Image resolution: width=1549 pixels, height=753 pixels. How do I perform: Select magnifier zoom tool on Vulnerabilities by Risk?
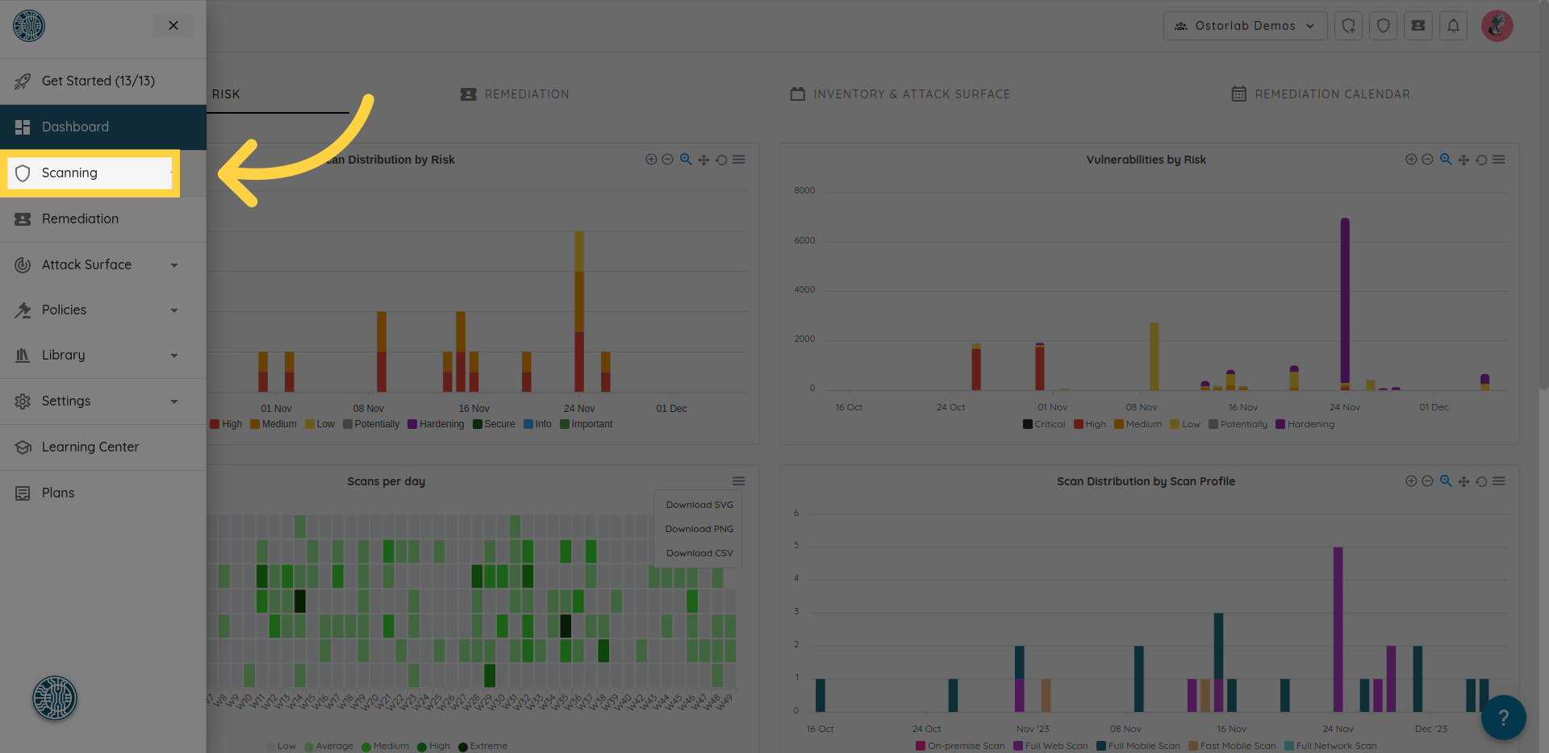click(x=1446, y=160)
